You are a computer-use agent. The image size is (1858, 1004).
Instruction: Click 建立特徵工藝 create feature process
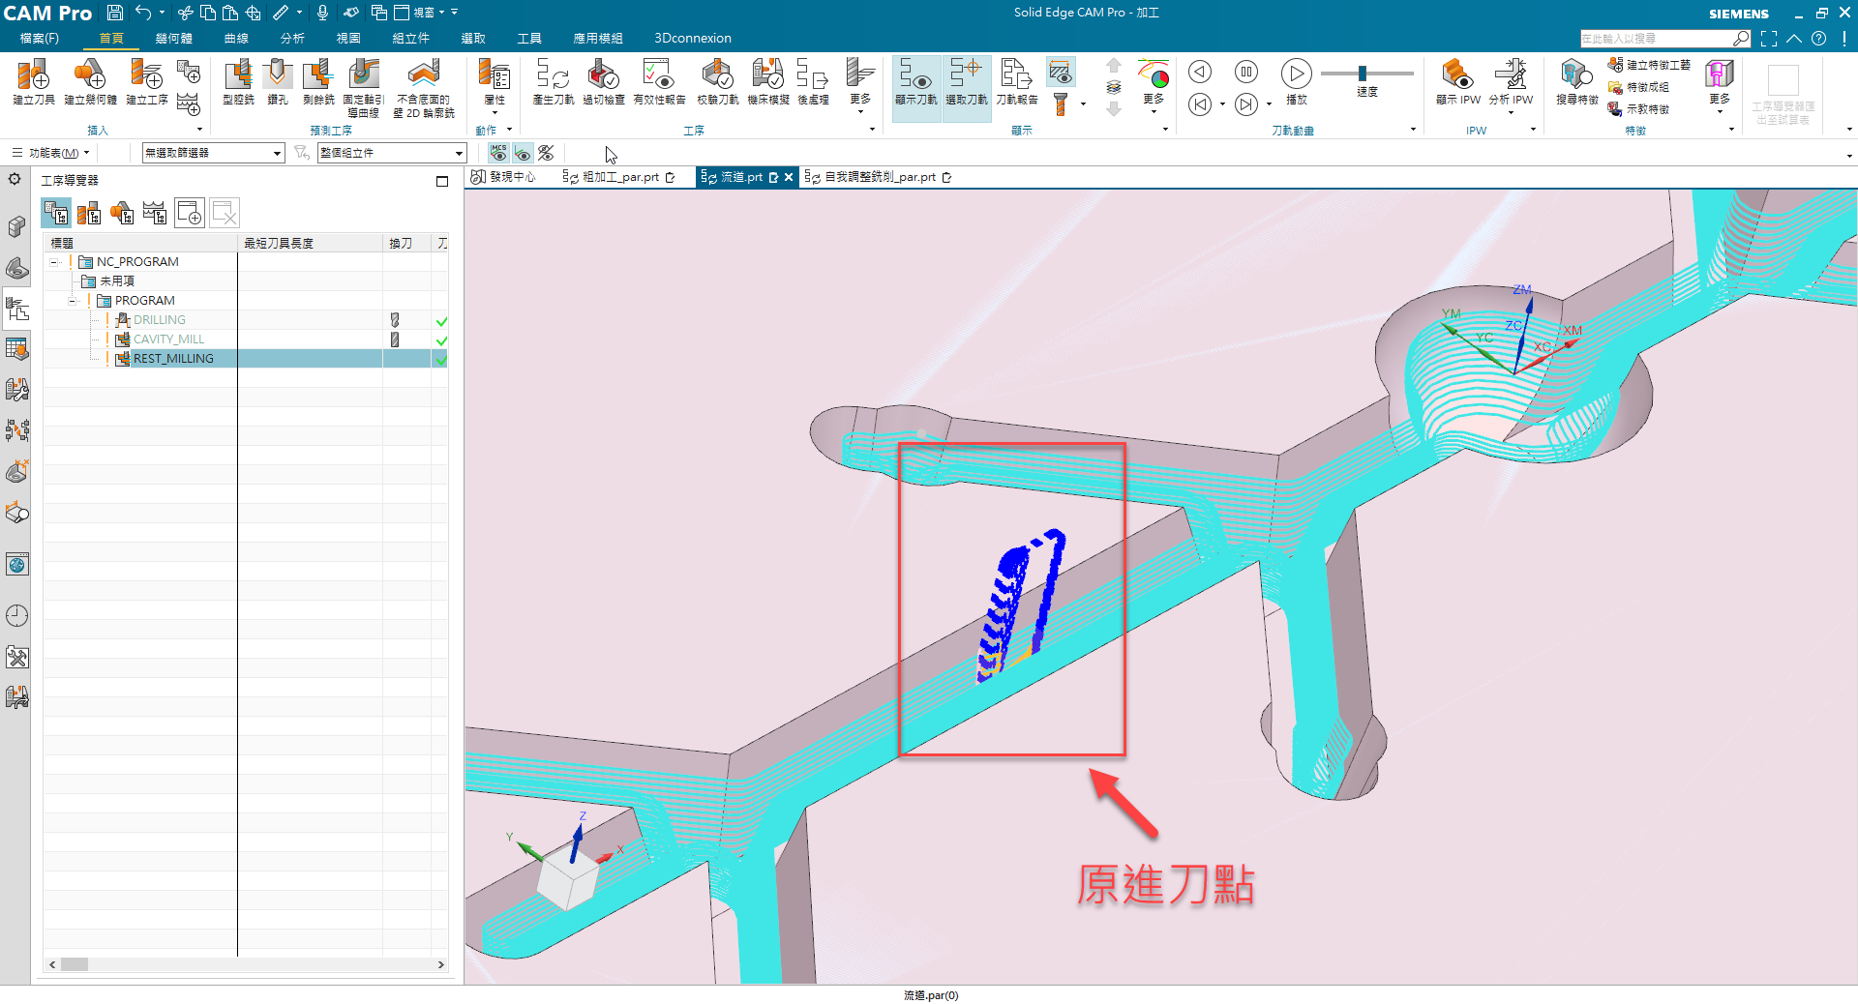(1649, 65)
